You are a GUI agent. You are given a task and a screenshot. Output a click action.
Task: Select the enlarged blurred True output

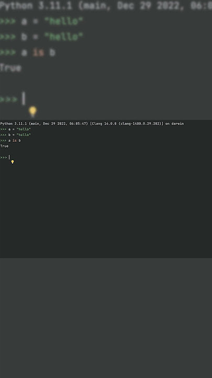[10, 68]
